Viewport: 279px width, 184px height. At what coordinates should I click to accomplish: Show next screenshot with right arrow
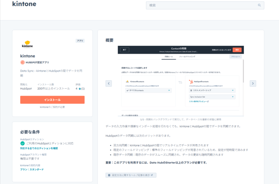pos(253,83)
